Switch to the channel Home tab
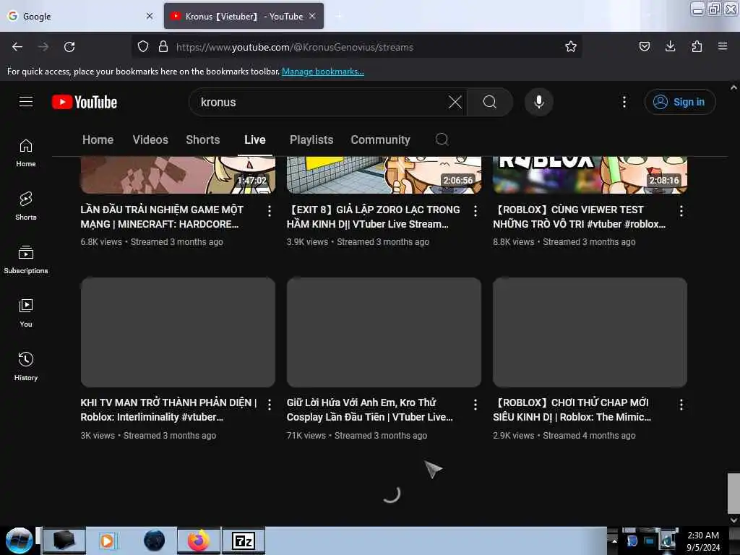 tap(98, 139)
